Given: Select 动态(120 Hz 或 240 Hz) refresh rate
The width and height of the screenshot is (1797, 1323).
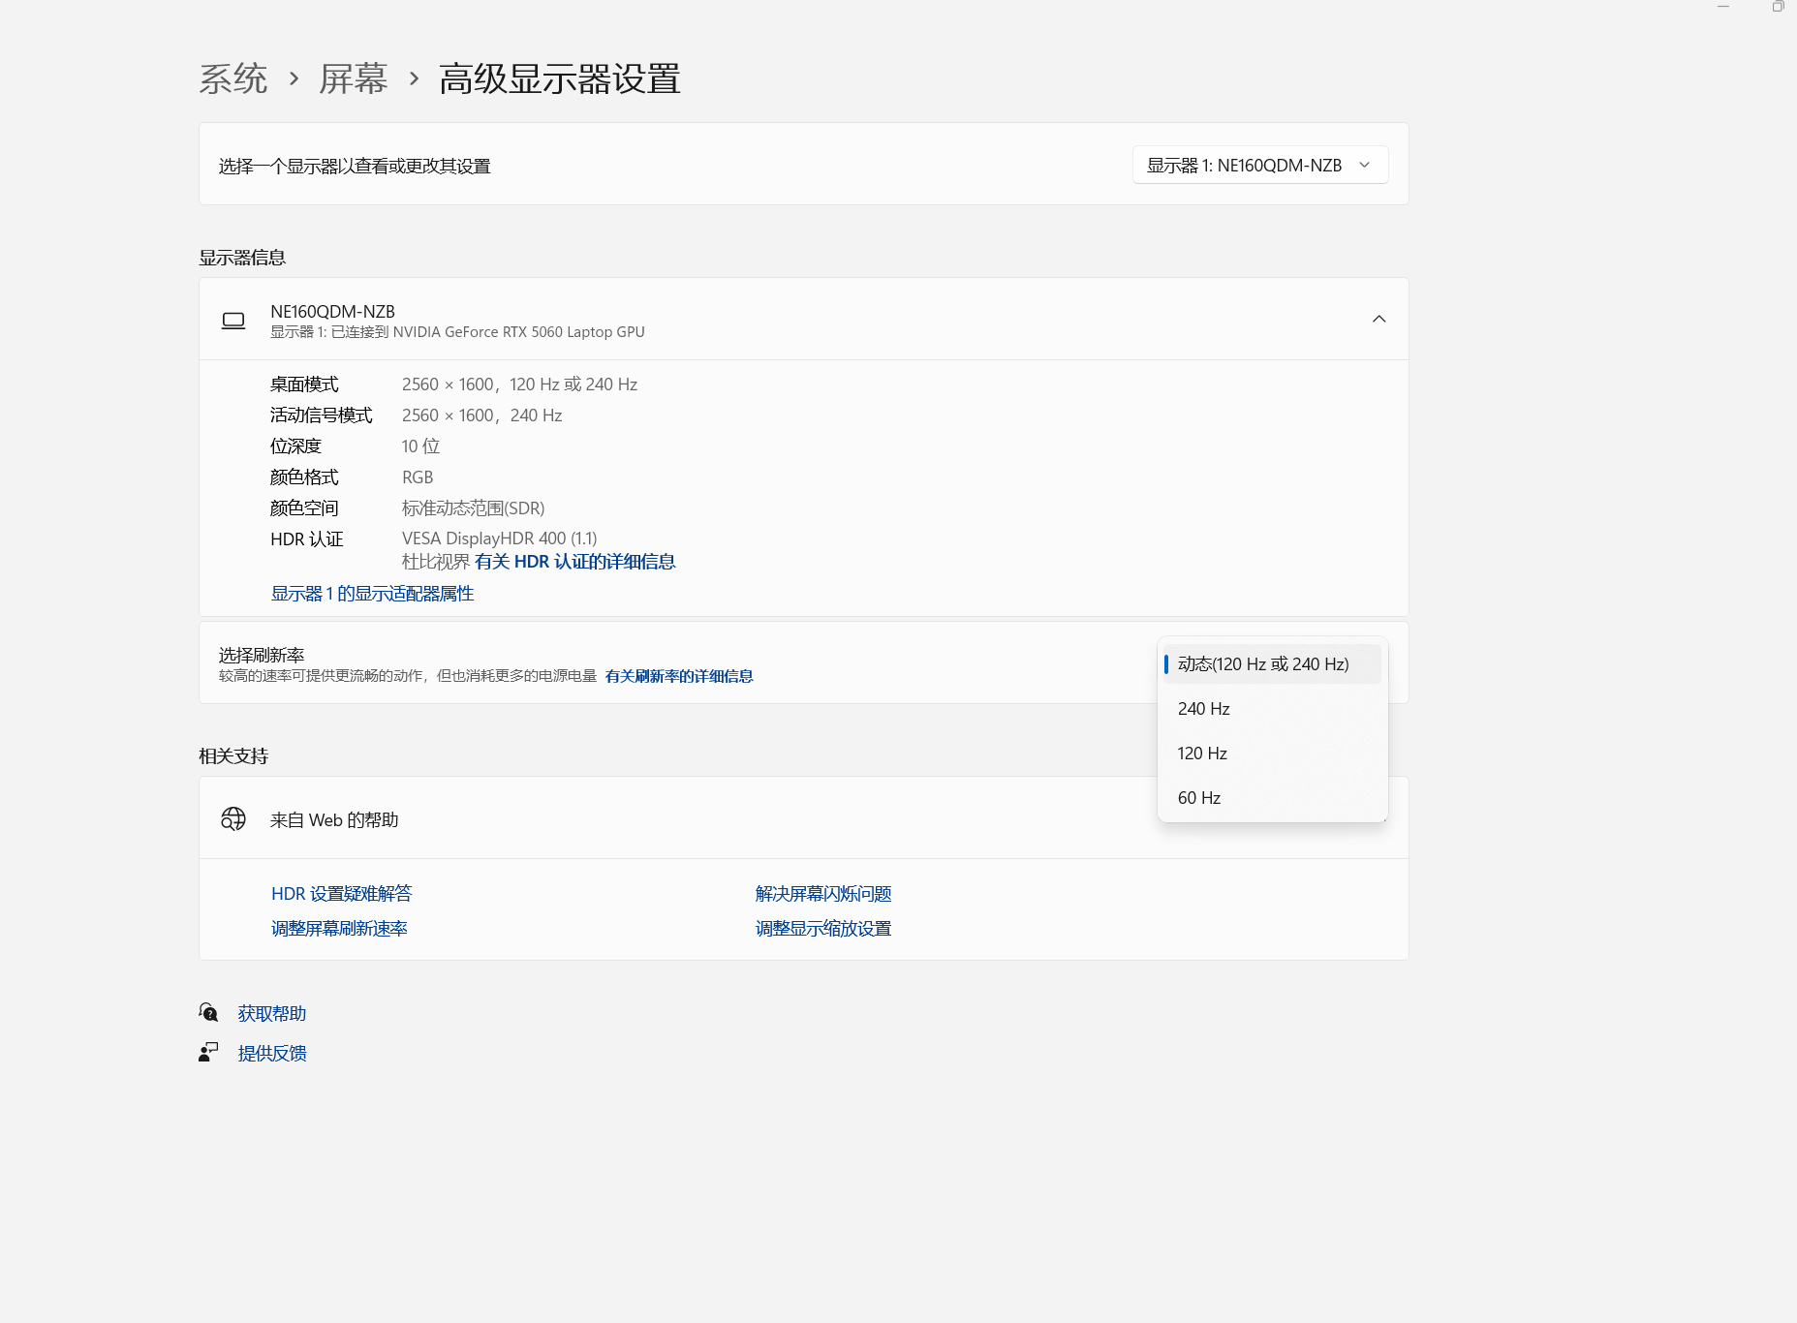Looking at the screenshot, I should coord(1272,664).
